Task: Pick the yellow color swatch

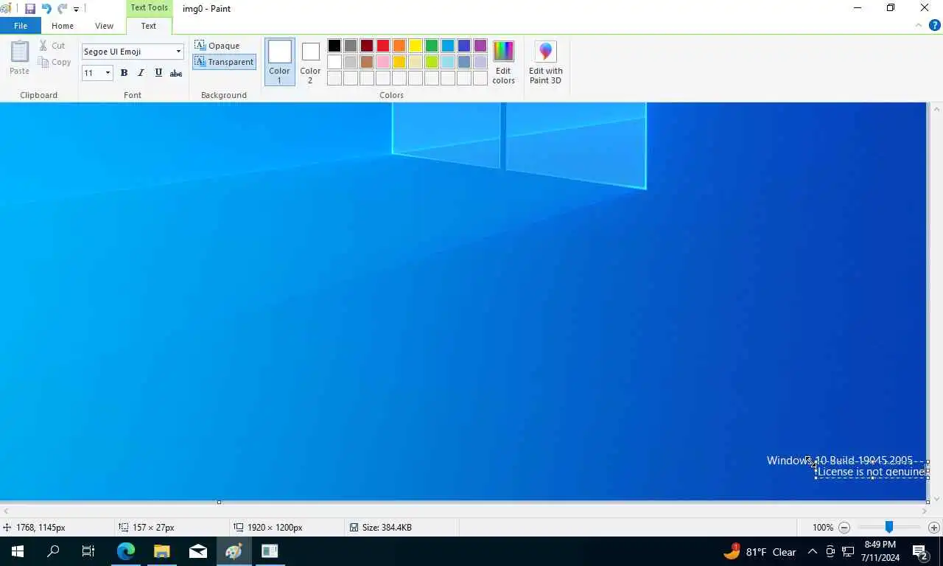Action: click(416, 46)
